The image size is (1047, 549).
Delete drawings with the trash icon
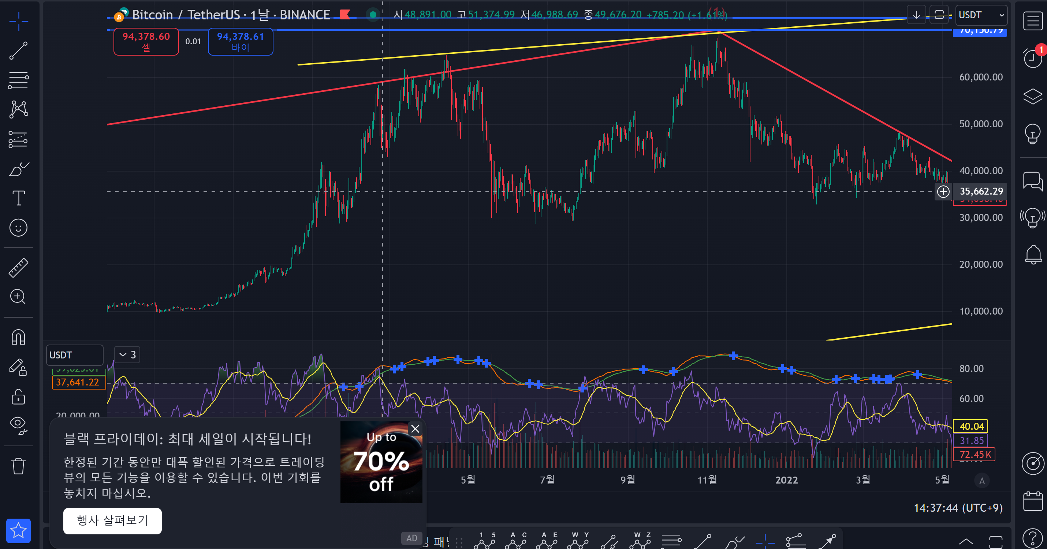(x=18, y=466)
